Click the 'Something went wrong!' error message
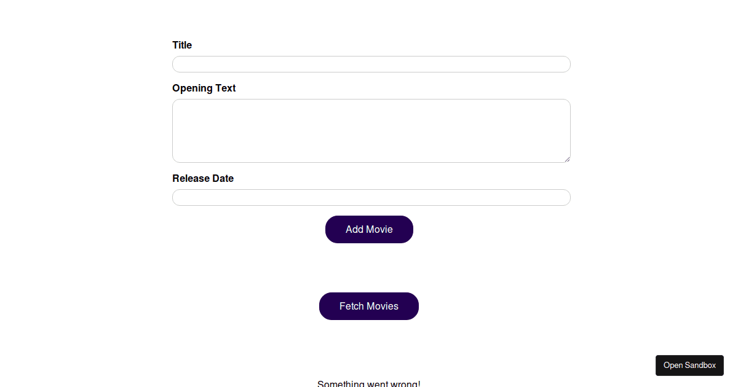The height and width of the screenshot is (387, 738). coord(369,383)
